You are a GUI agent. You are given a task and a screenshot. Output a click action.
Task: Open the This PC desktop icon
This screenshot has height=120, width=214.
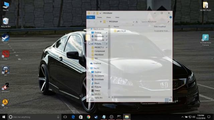click(x=6, y=6)
